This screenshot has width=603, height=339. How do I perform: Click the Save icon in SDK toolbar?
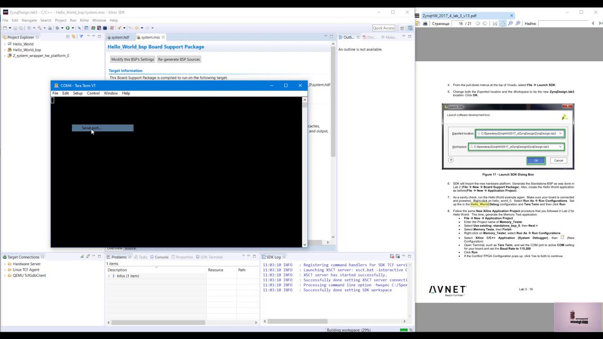[x=15, y=28]
